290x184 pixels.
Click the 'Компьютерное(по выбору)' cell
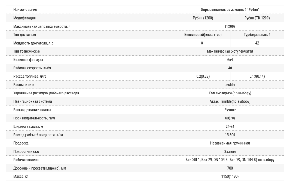pyautogui.click(x=230, y=93)
